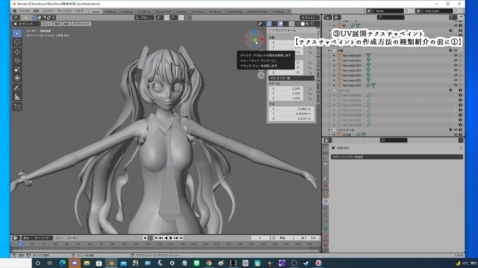Switch to the UV Editing workspace tab
478x268 pixels.
(x=143, y=11)
